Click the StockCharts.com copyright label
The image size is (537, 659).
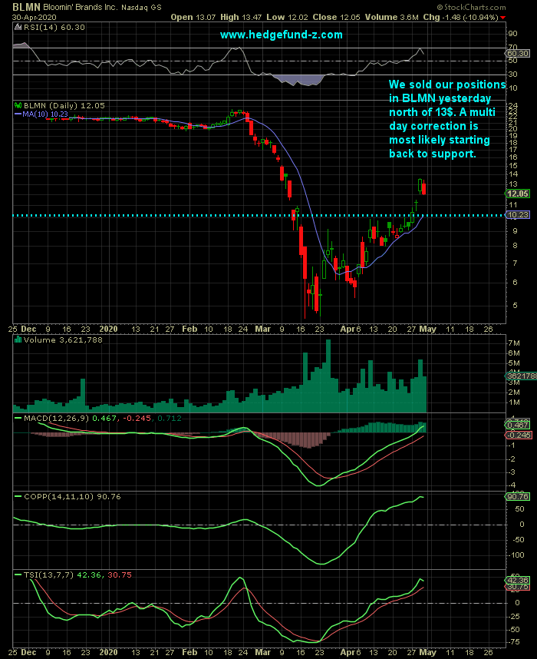pos(472,7)
